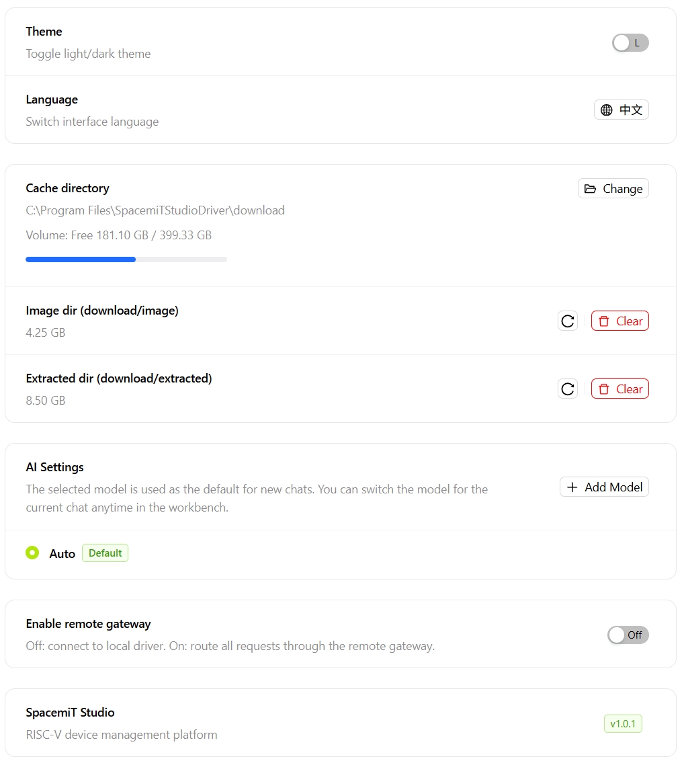This screenshot has height=765, width=684.
Task: Click the RISC-V device management platform text
Action: click(x=122, y=735)
